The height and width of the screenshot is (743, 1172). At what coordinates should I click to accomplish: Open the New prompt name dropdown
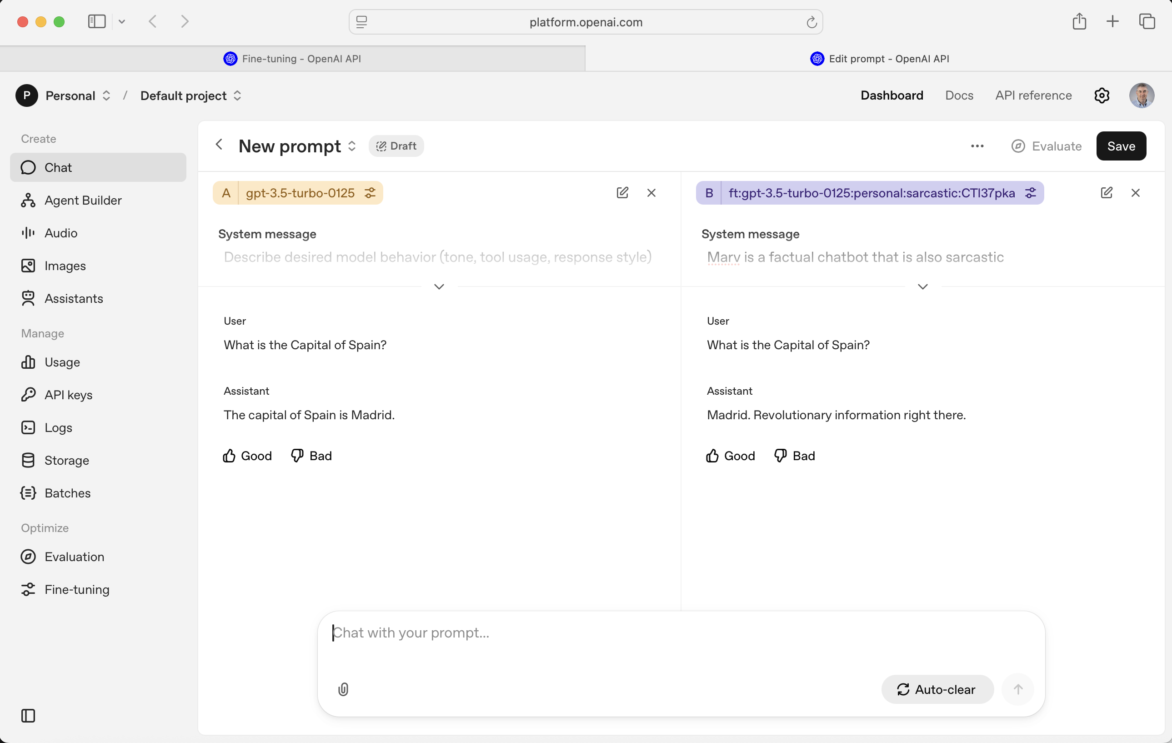(352, 146)
